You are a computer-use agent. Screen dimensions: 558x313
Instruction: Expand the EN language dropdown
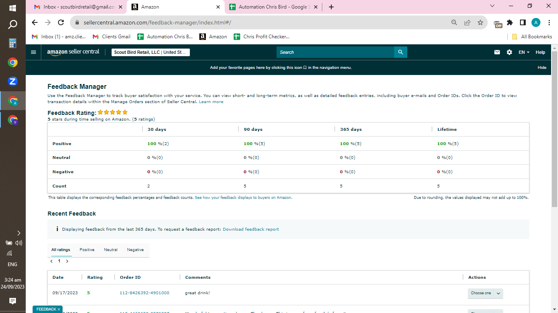524,52
